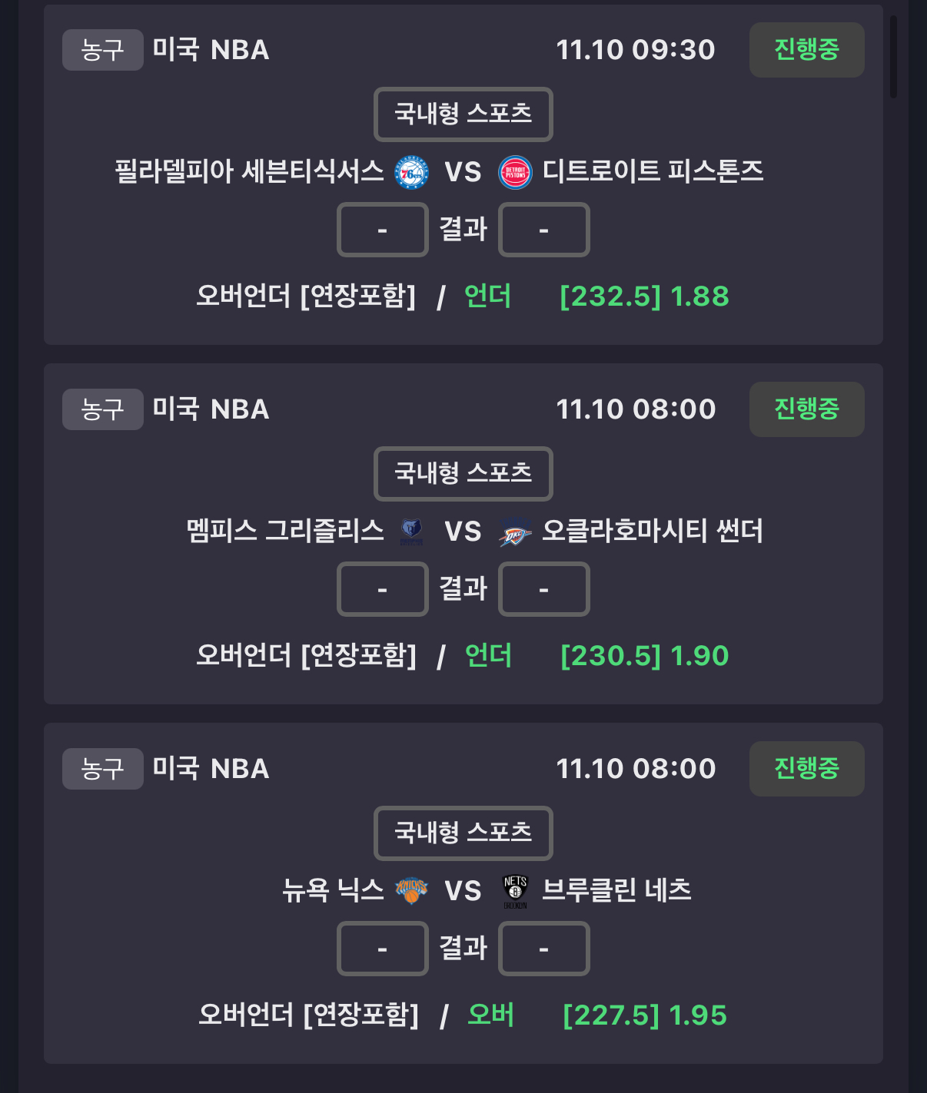Image resolution: width=927 pixels, height=1093 pixels.
Task: Click 진행중 status on the Knicks game
Action: [806, 769]
